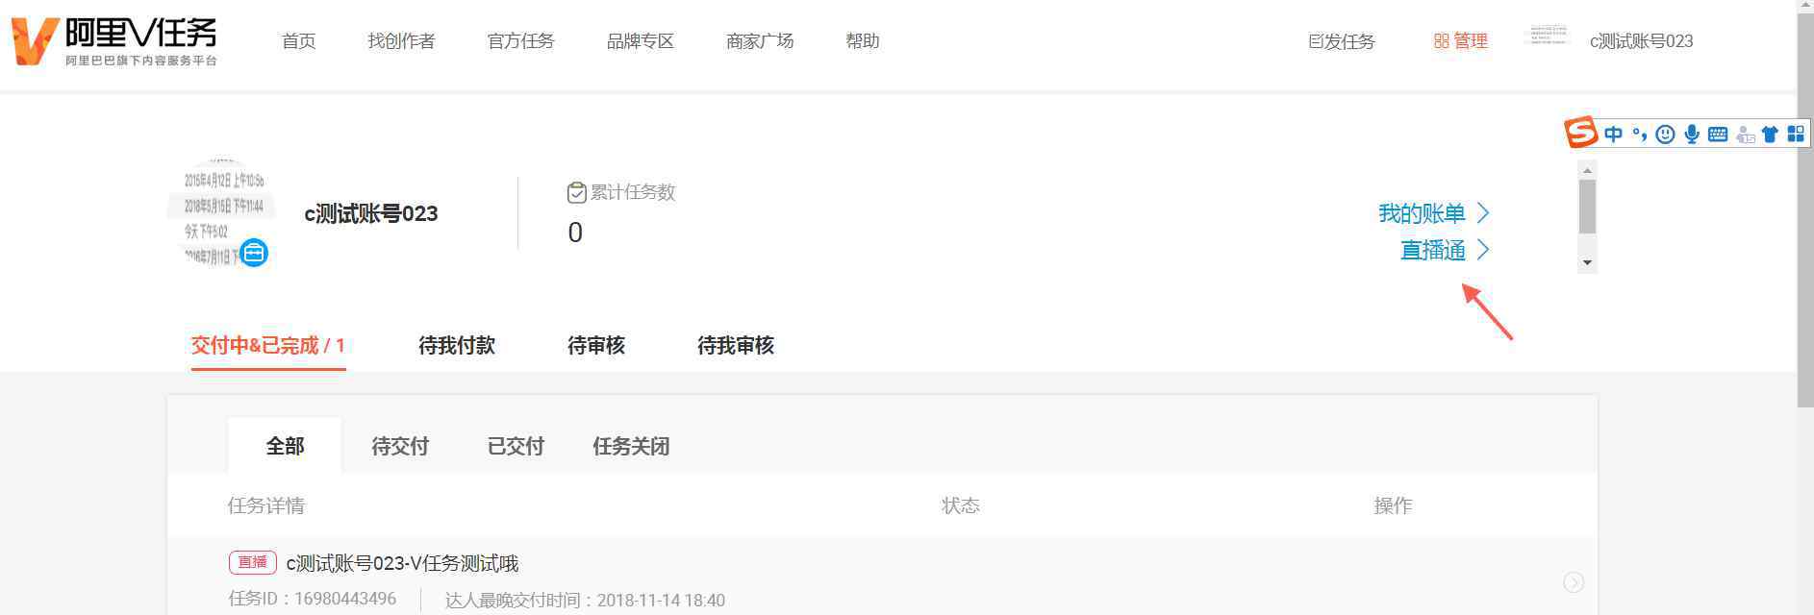Click the Sogou input method logo
The height and width of the screenshot is (615, 1814).
1580,132
